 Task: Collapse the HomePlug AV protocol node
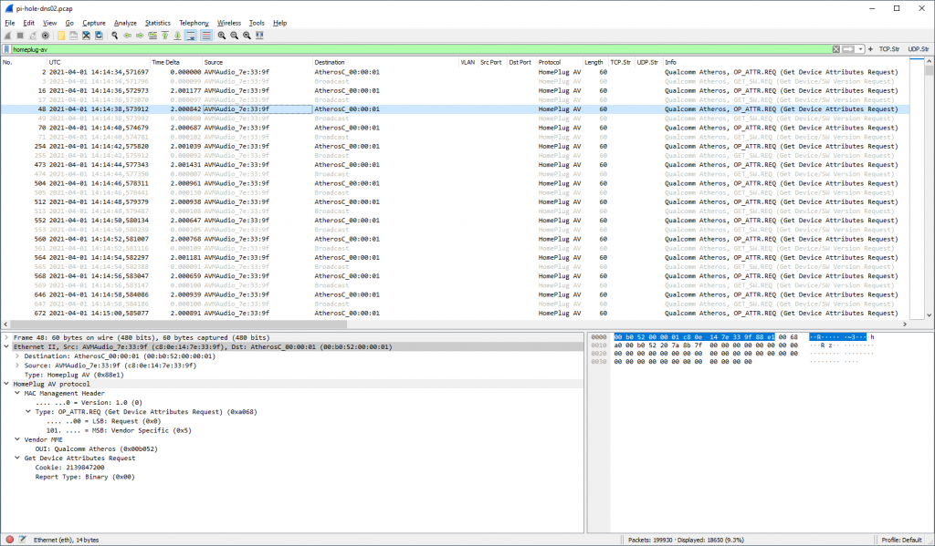(6, 384)
